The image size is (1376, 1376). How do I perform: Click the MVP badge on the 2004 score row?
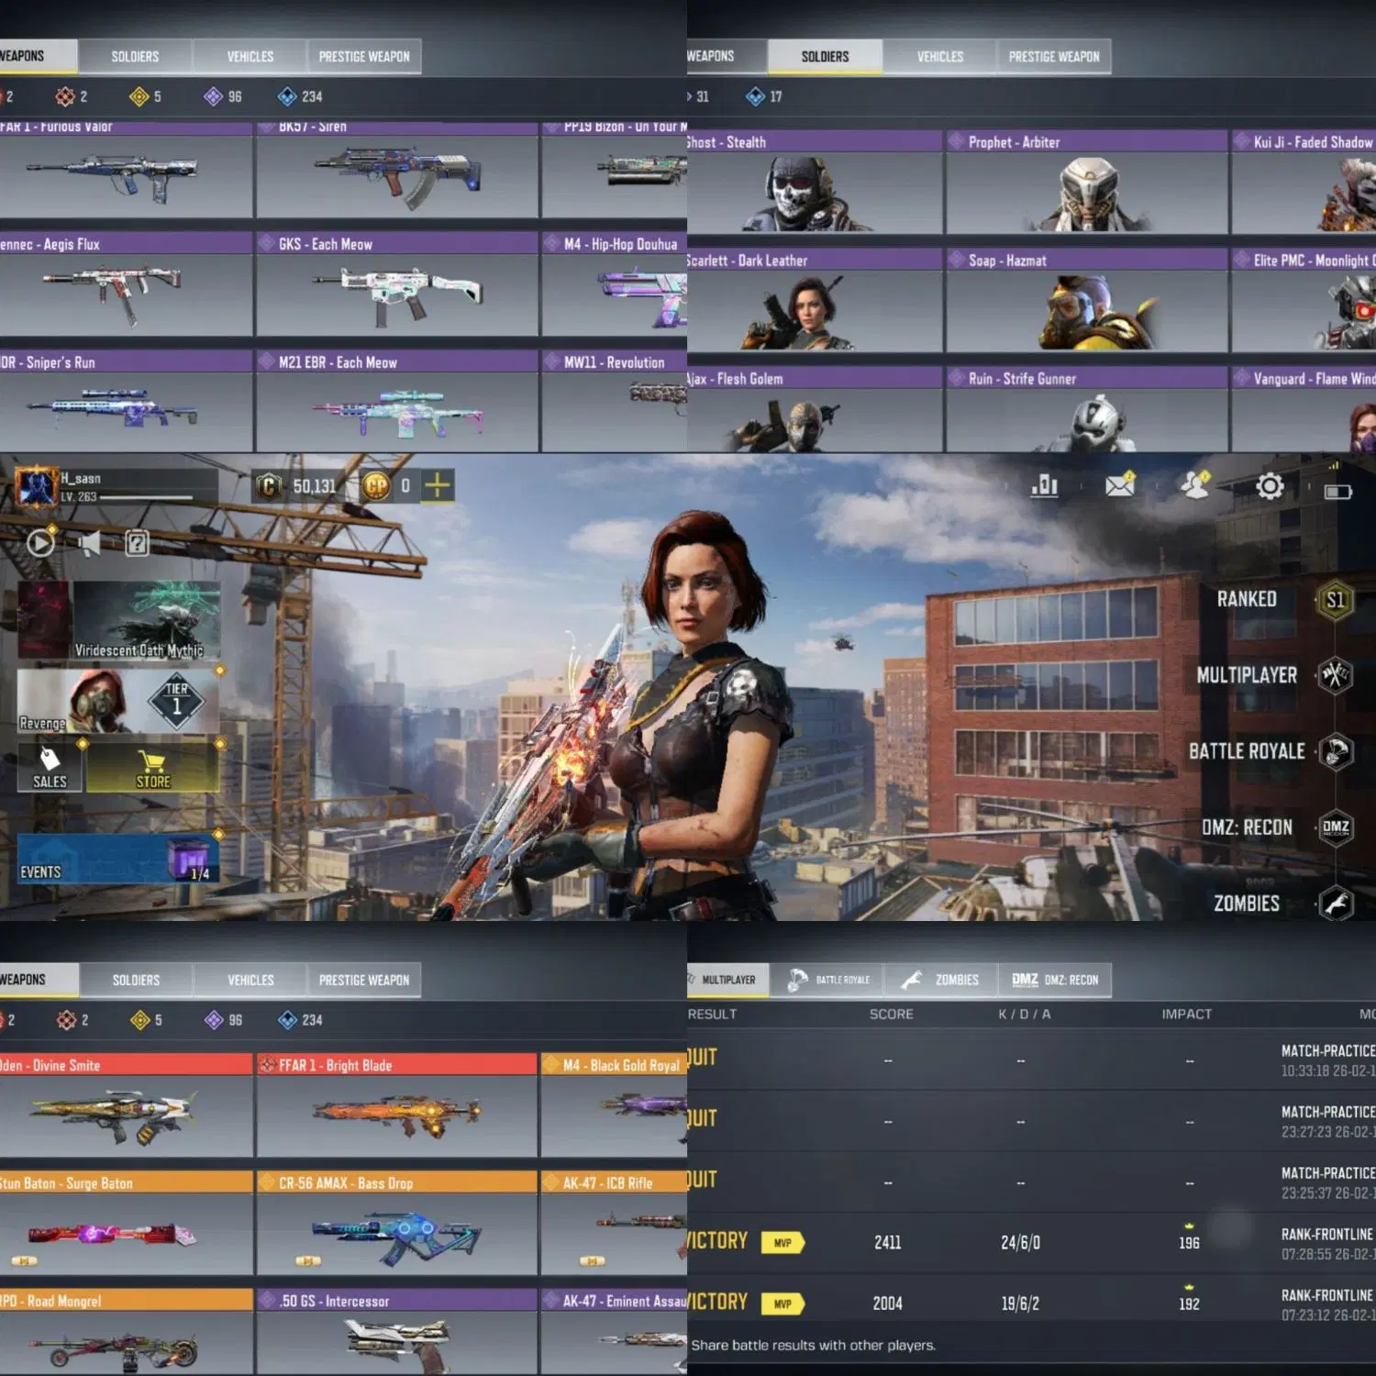(x=782, y=1304)
